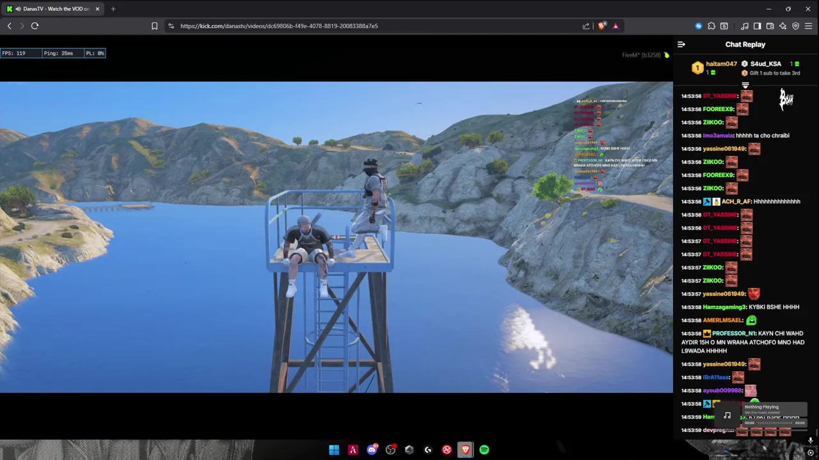Open the grey gem-shaped app in taskbar
The height and width of the screenshot is (460, 819).
409,450
